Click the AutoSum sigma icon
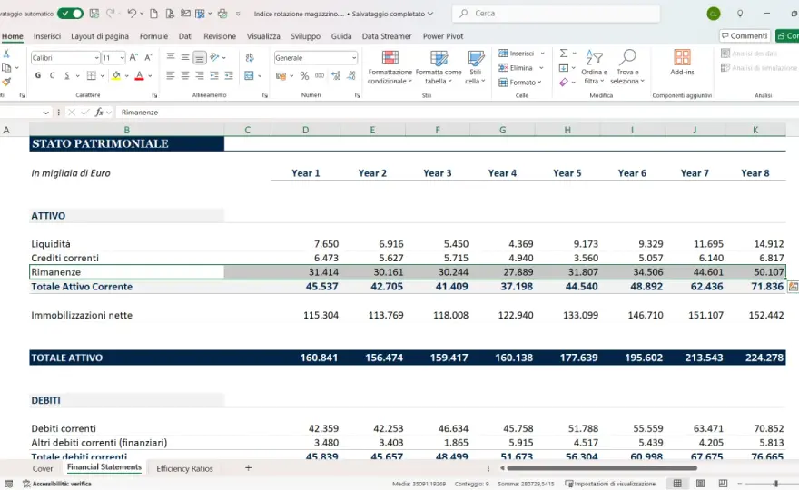The width and height of the screenshot is (799, 490). coord(564,54)
